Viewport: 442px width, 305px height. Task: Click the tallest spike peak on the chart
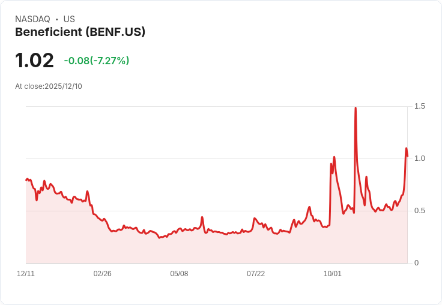pos(356,108)
